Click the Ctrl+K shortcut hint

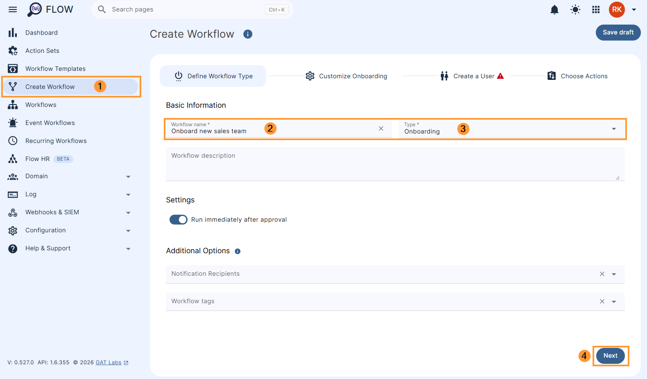(277, 9)
